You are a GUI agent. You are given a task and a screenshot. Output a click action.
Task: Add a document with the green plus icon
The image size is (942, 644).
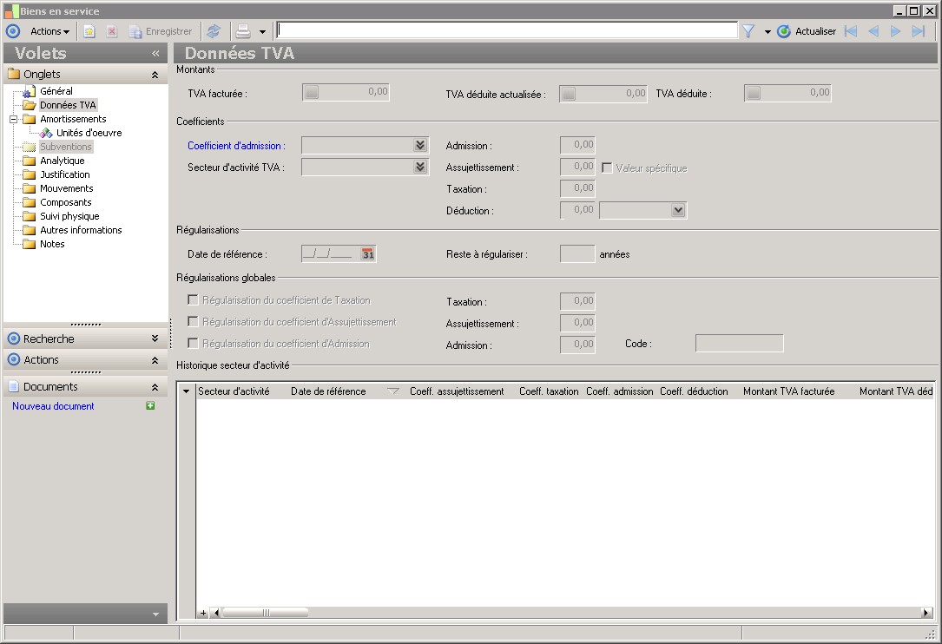pyautogui.click(x=150, y=406)
